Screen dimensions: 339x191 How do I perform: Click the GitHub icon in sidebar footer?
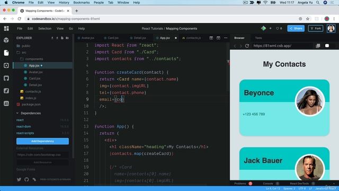[x=26, y=179]
